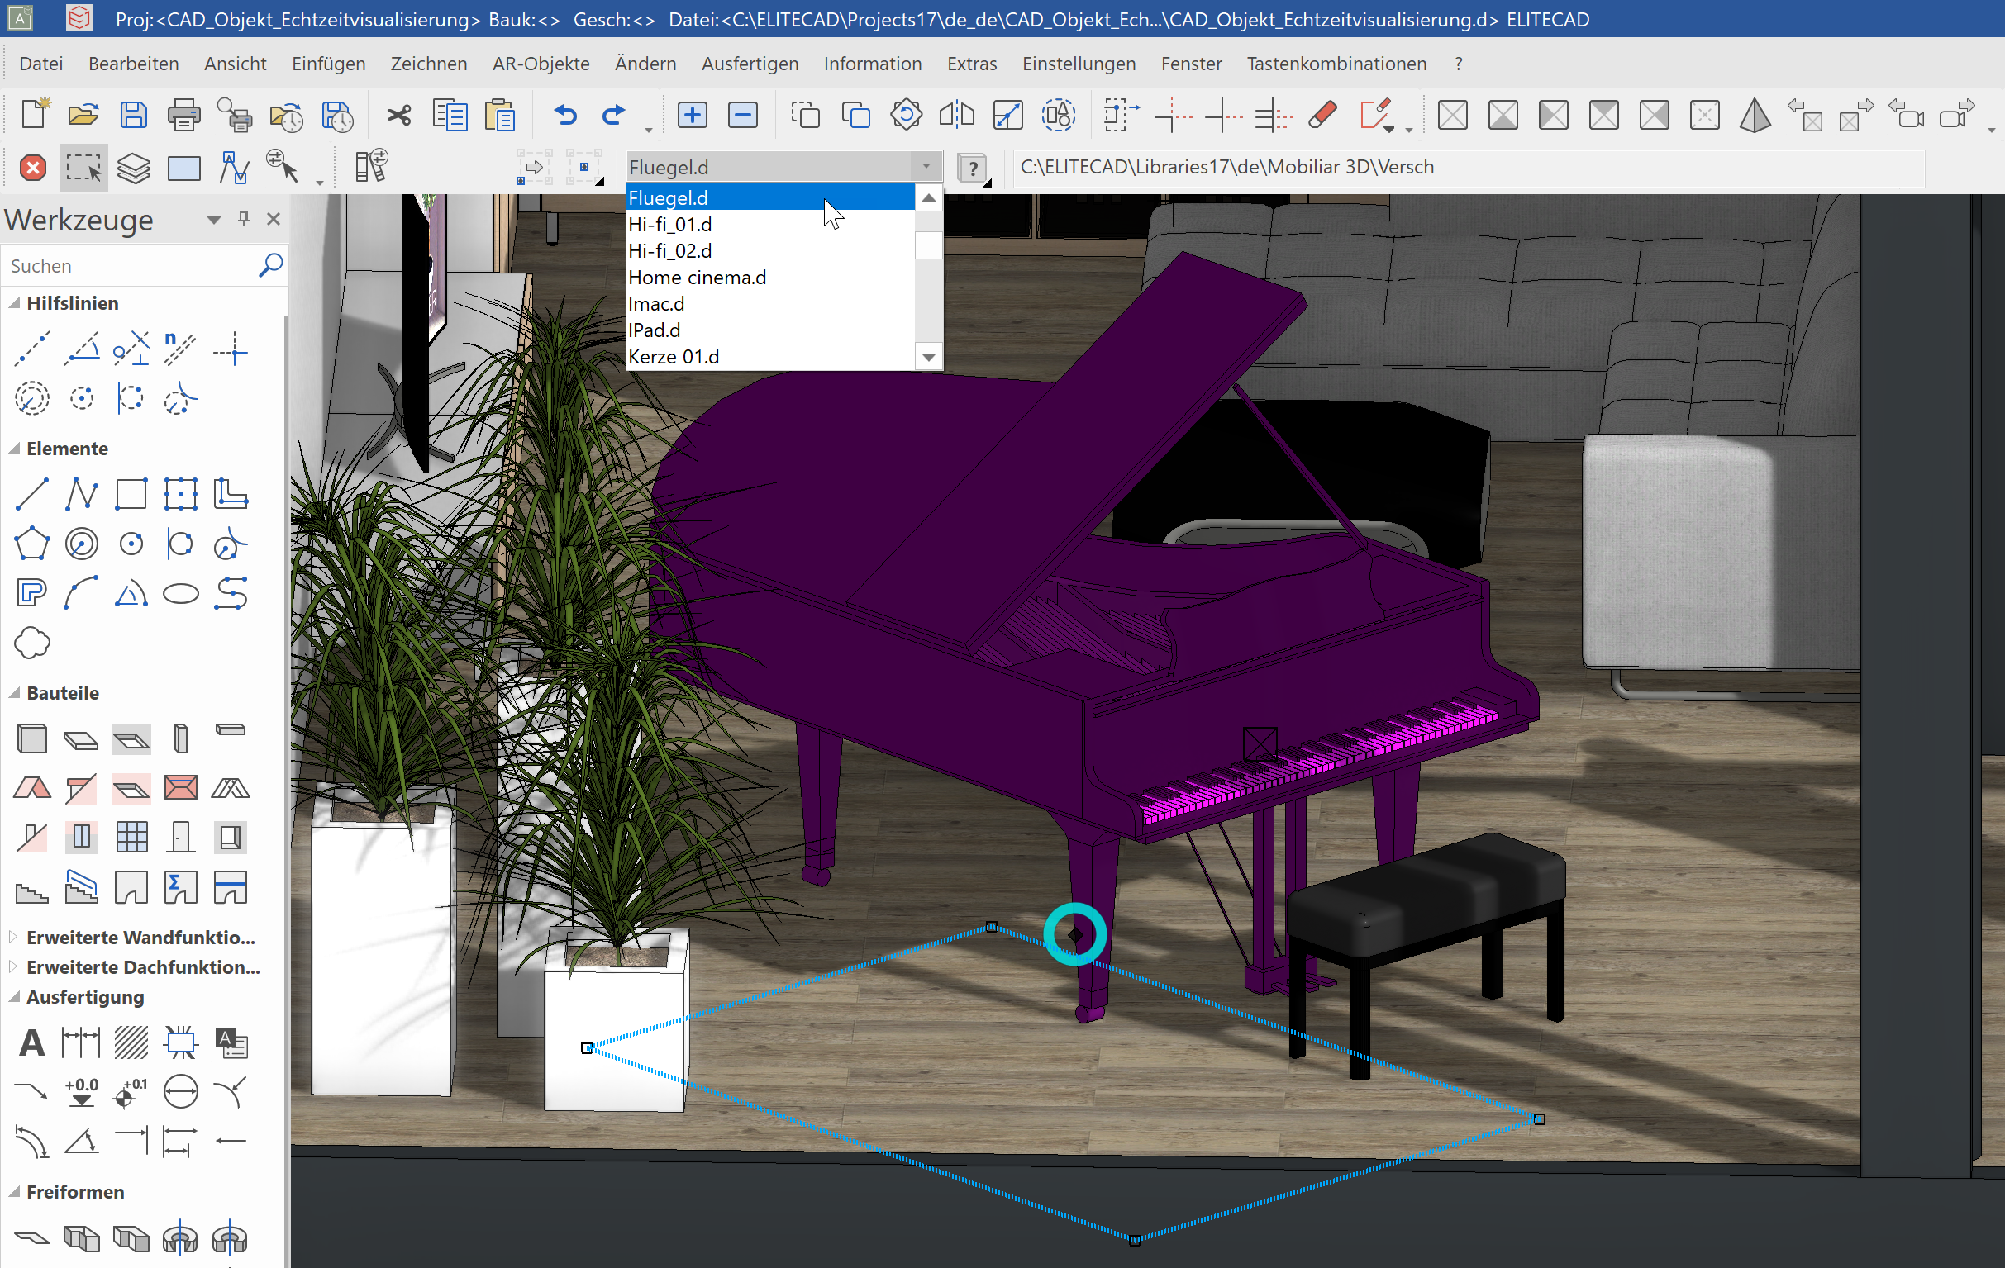Select Home cinema.d from the list
The image size is (2005, 1268).
(697, 277)
